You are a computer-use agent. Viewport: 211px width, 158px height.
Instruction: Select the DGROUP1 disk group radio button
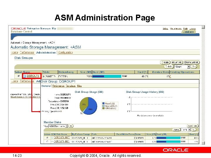(x=19, y=76)
